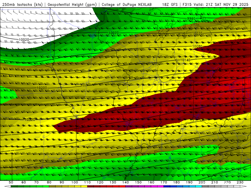Screen dimensions: 251x188
Task: Select the bright green swatch just before 80
Action: tap(46, 186)
